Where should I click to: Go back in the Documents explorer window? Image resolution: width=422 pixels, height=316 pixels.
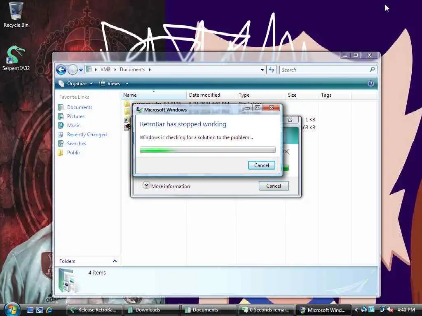pos(61,70)
